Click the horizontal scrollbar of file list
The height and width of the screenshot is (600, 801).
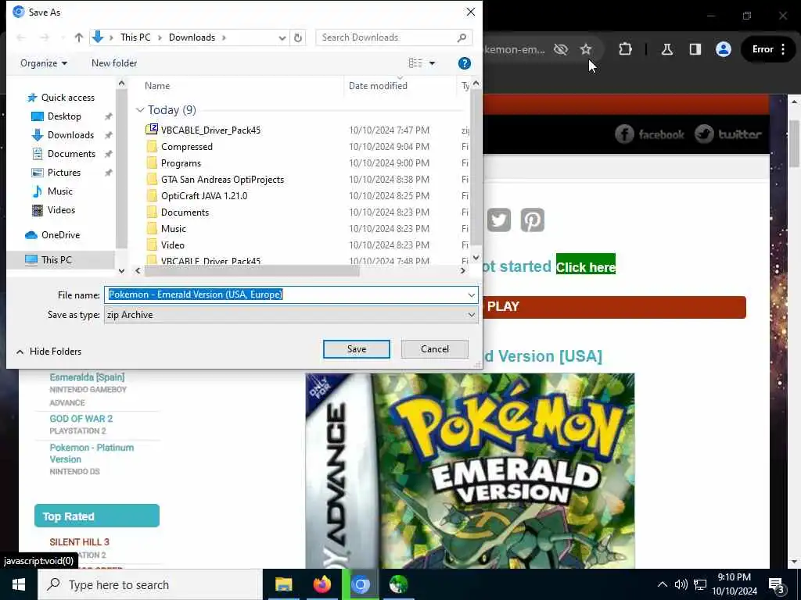[x=253, y=271]
